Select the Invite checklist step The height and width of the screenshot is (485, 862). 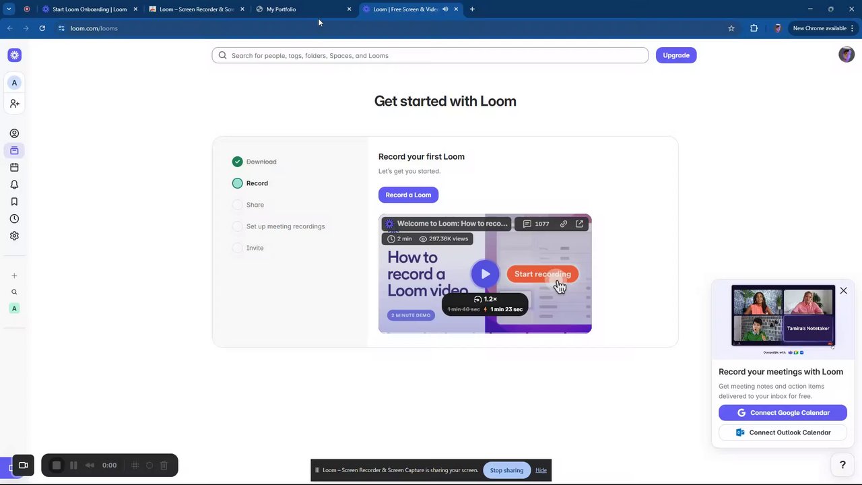coord(248,248)
